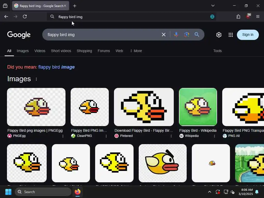
Task: Open a new browser tab
Action: pyautogui.click(x=75, y=6)
